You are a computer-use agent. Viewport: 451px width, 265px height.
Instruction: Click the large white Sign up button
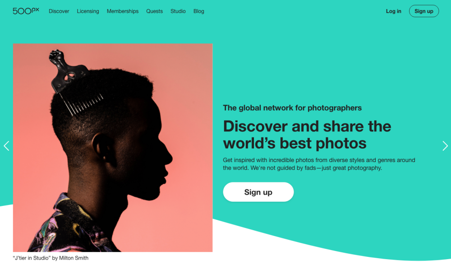point(258,192)
